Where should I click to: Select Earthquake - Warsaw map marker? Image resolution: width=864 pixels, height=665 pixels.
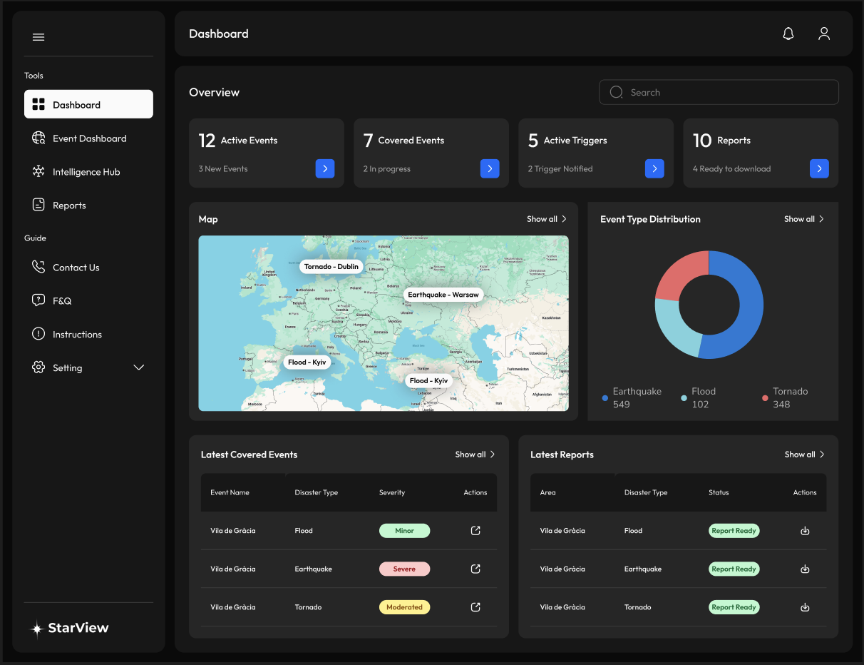pyautogui.click(x=443, y=295)
